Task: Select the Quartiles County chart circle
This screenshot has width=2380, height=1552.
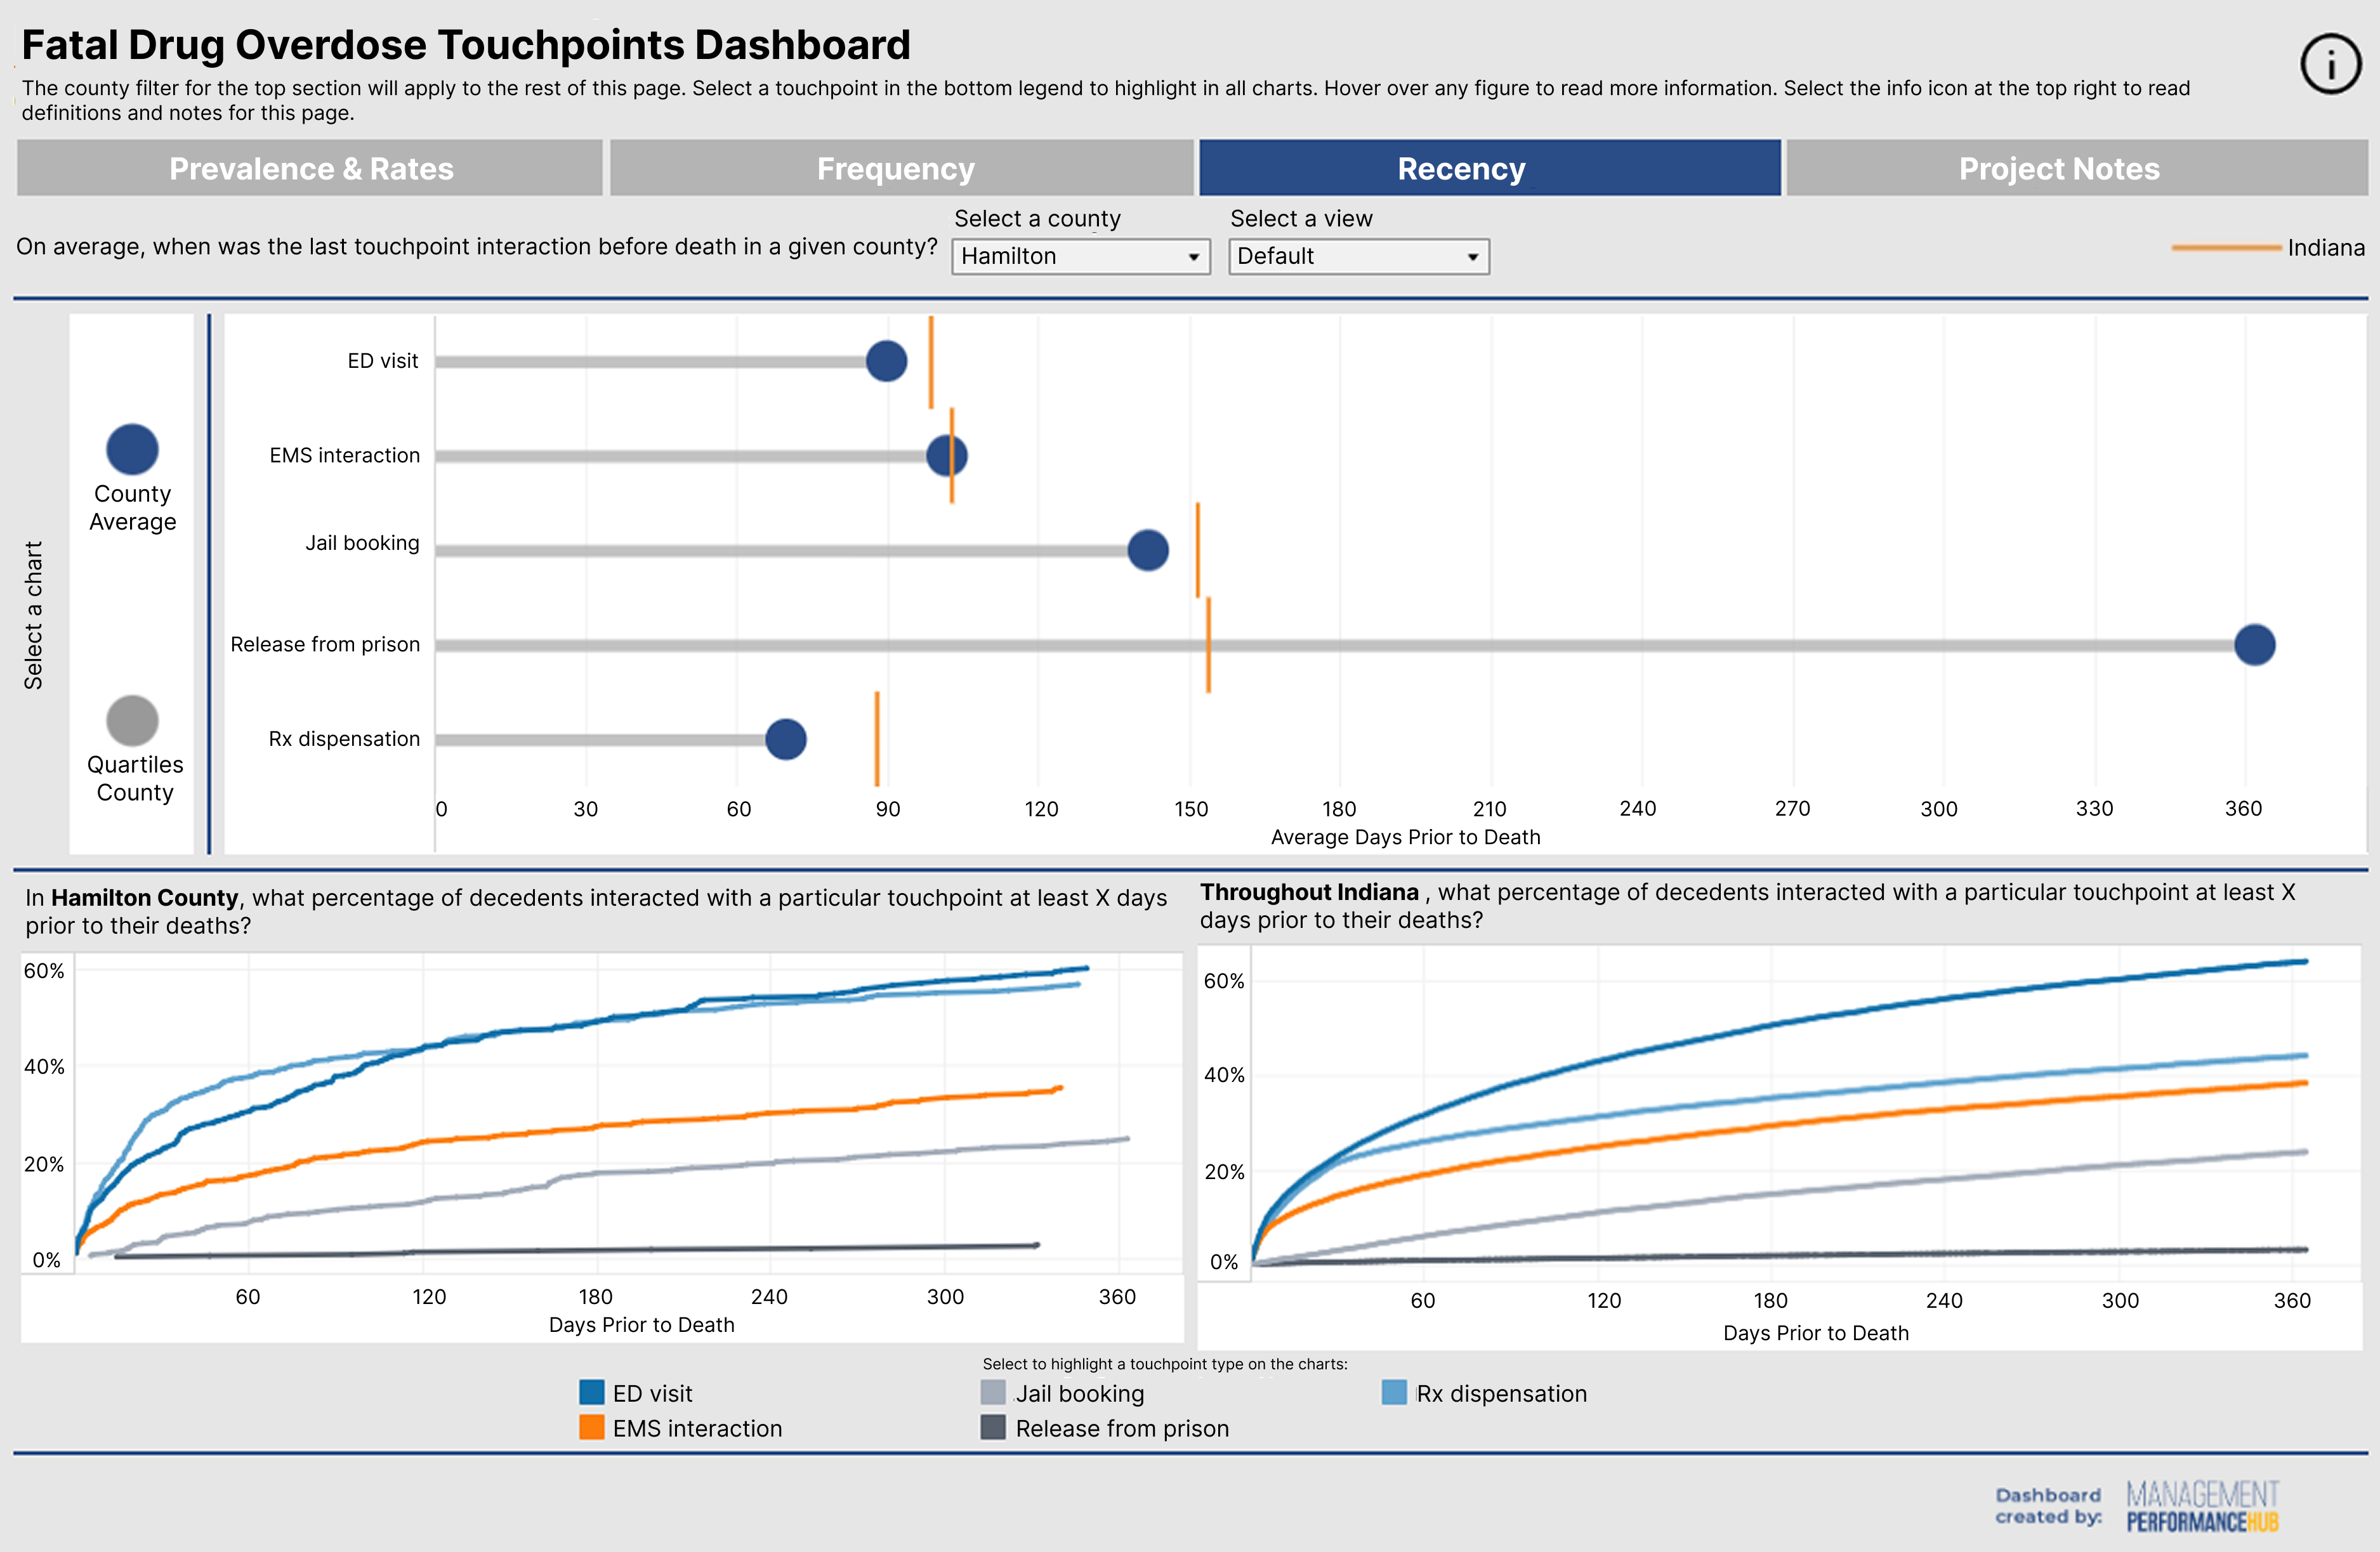Action: click(x=132, y=721)
